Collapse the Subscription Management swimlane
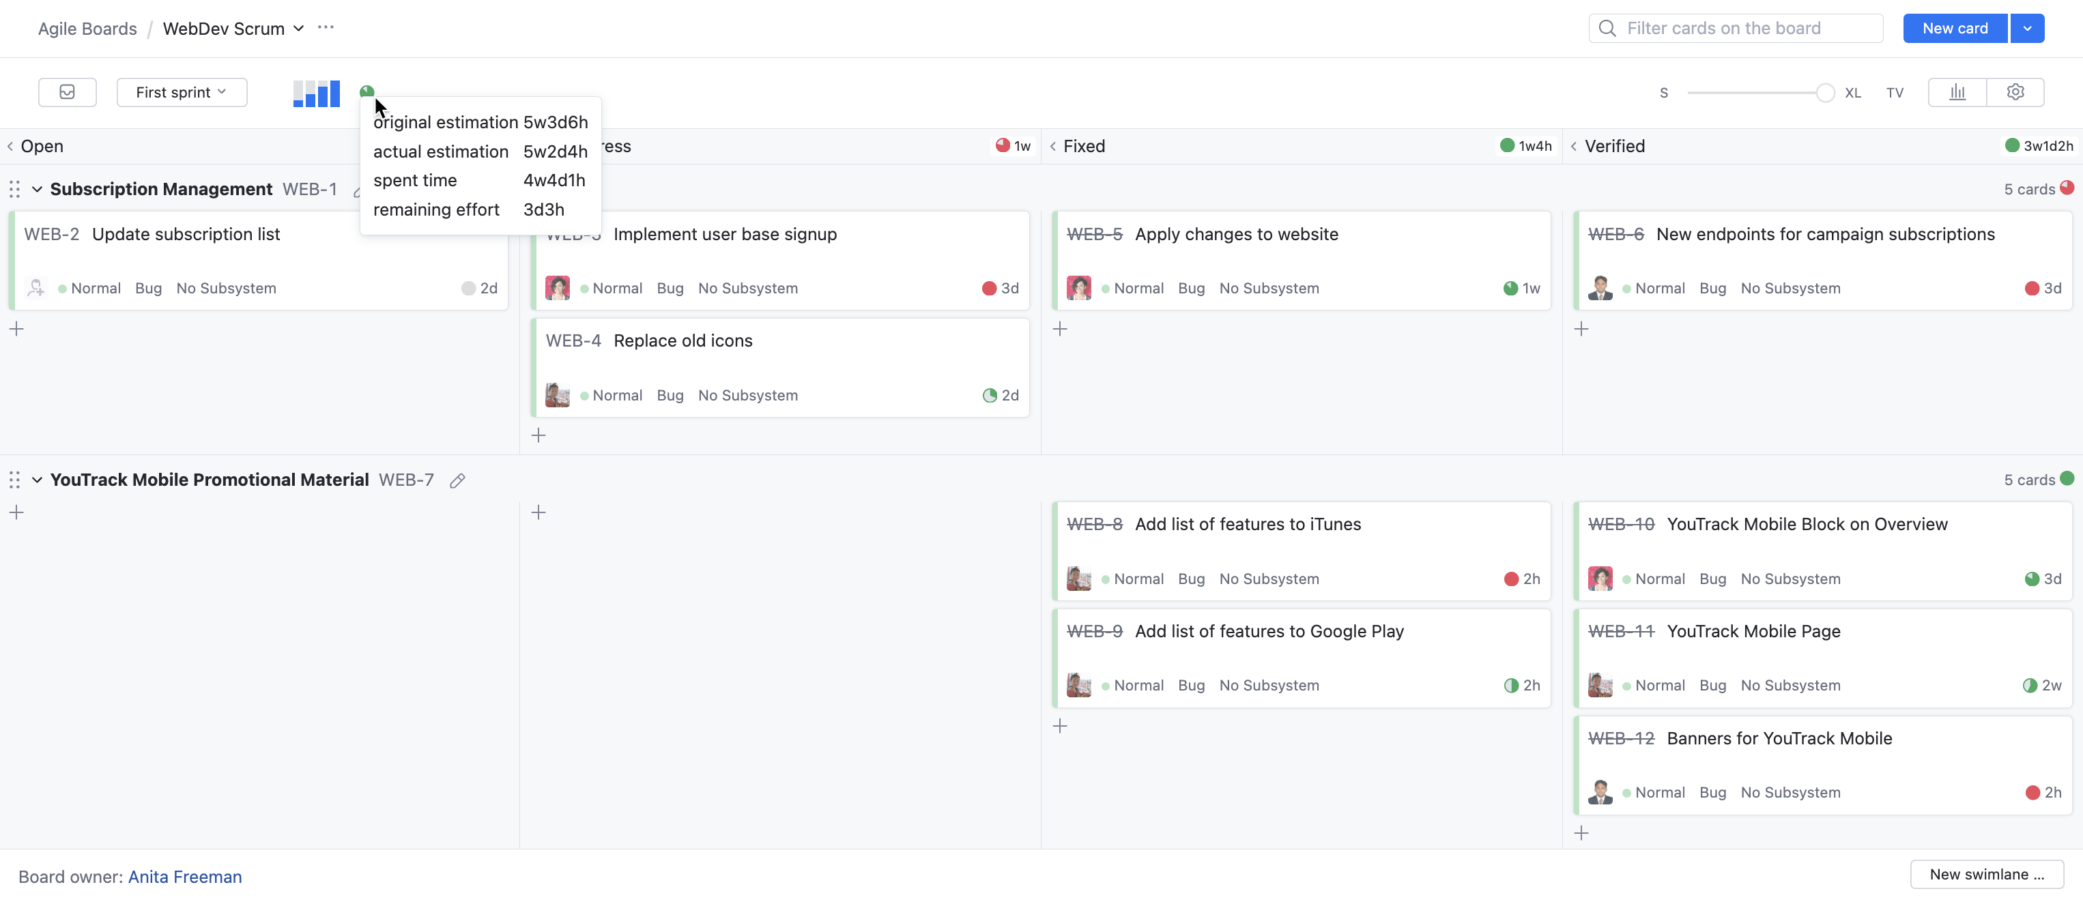 point(37,189)
